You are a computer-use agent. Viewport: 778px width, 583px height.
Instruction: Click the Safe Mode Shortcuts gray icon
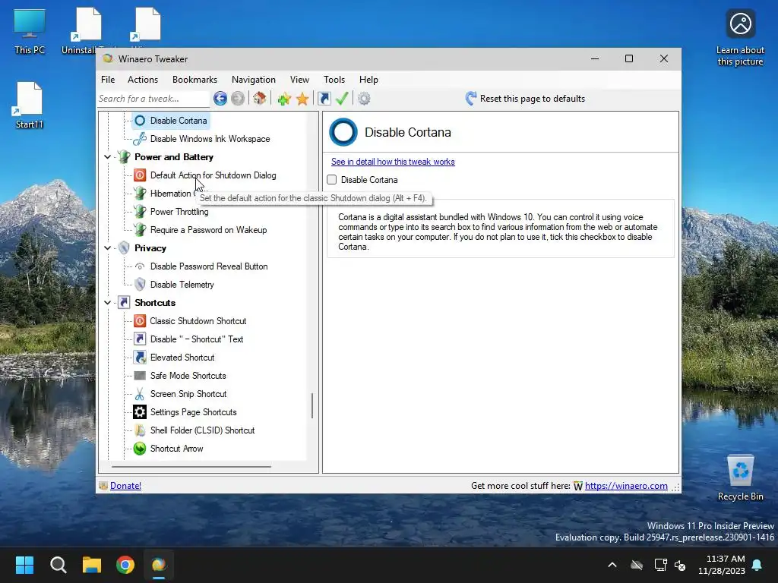(x=140, y=376)
